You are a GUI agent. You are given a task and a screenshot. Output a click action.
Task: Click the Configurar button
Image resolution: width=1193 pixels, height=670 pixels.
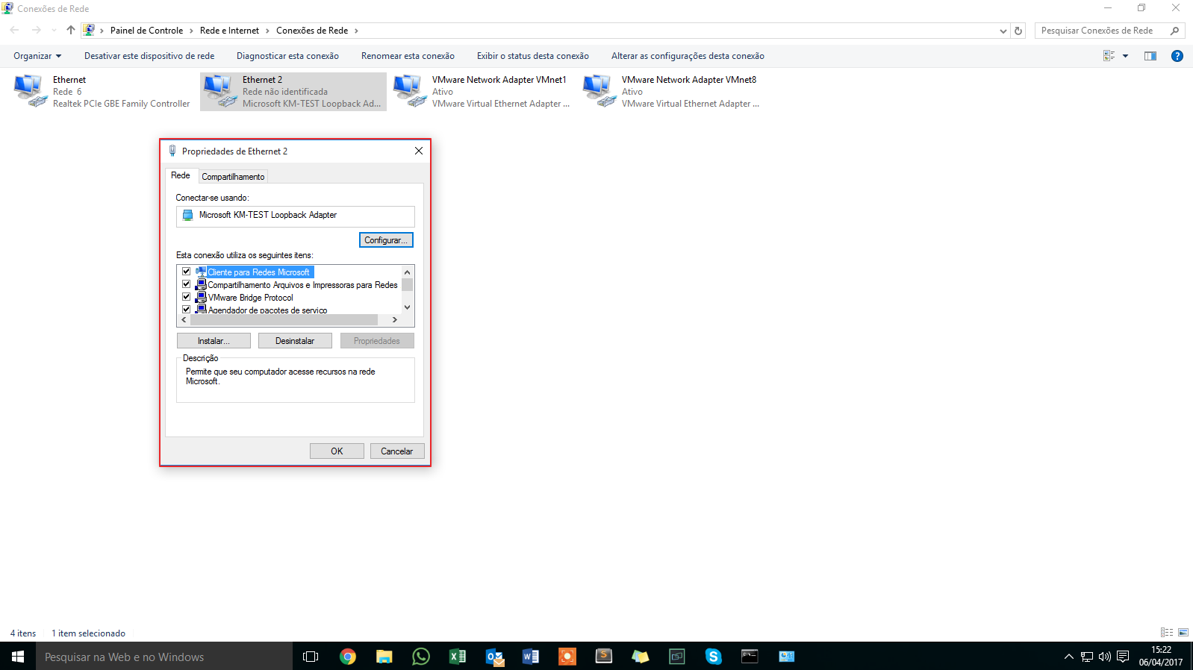(386, 240)
